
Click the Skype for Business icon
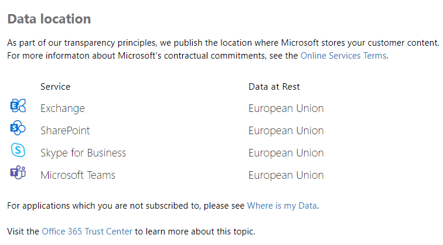coord(18,150)
